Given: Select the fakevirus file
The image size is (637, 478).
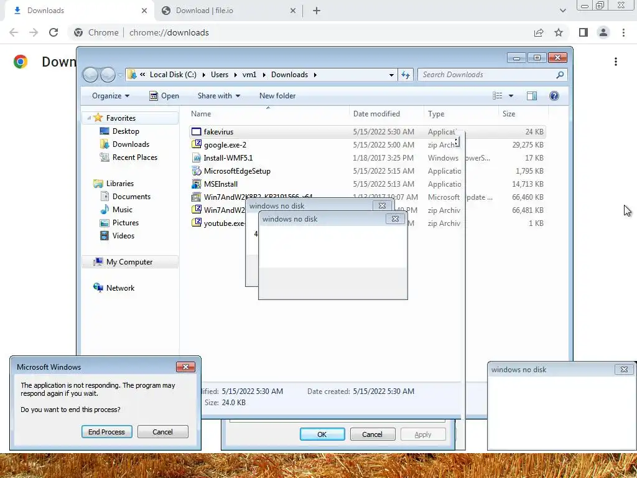Looking at the screenshot, I should (367, 132).
